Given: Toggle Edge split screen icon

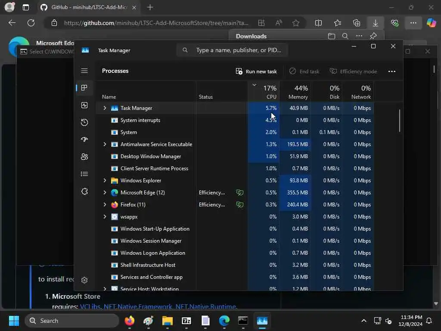Looking at the screenshot, I should tap(318, 23).
